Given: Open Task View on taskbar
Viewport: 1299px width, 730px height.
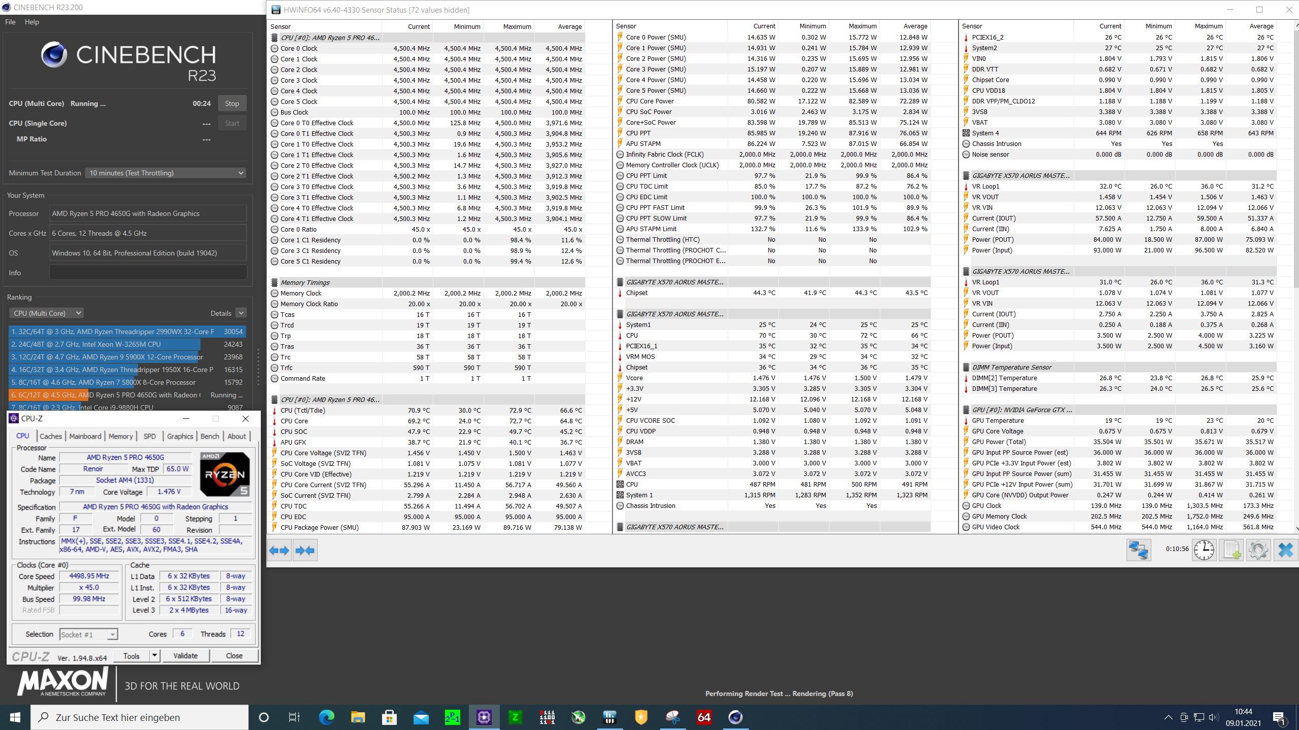Looking at the screenshot, I should [294, 717].
